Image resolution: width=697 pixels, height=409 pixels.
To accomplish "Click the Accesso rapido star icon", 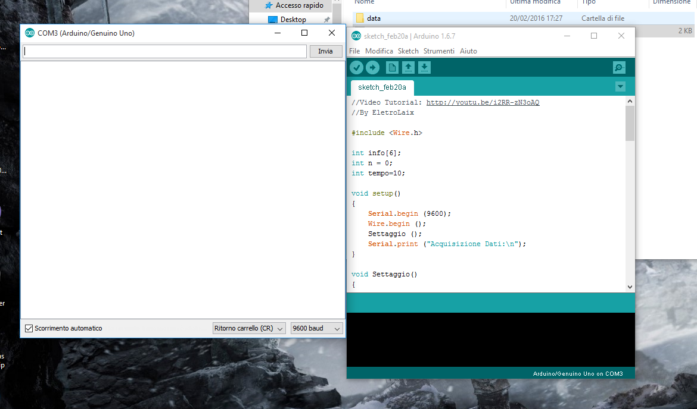I will pos(269,5).
